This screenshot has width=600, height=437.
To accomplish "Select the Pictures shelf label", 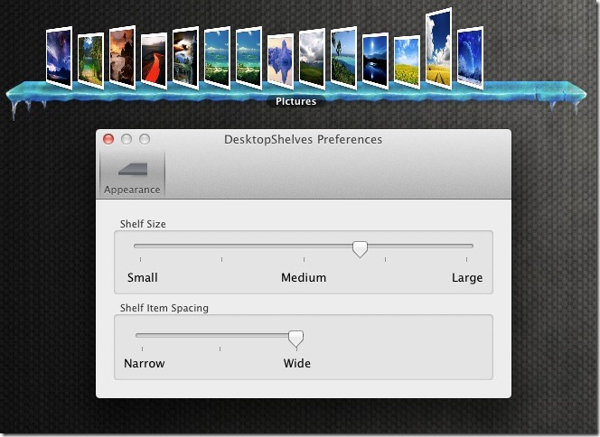I will (x=295, y=101).
